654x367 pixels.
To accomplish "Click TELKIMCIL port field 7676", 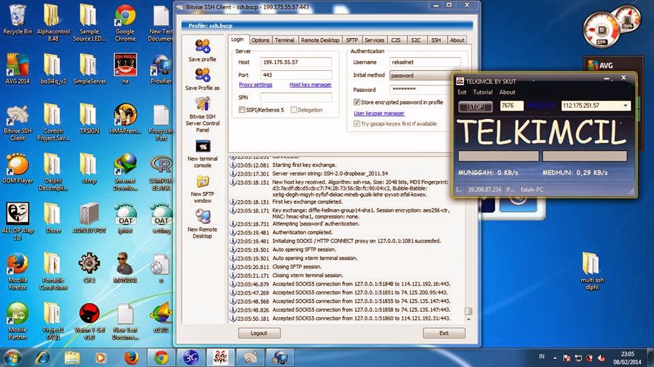I will [x=512, y=106].
